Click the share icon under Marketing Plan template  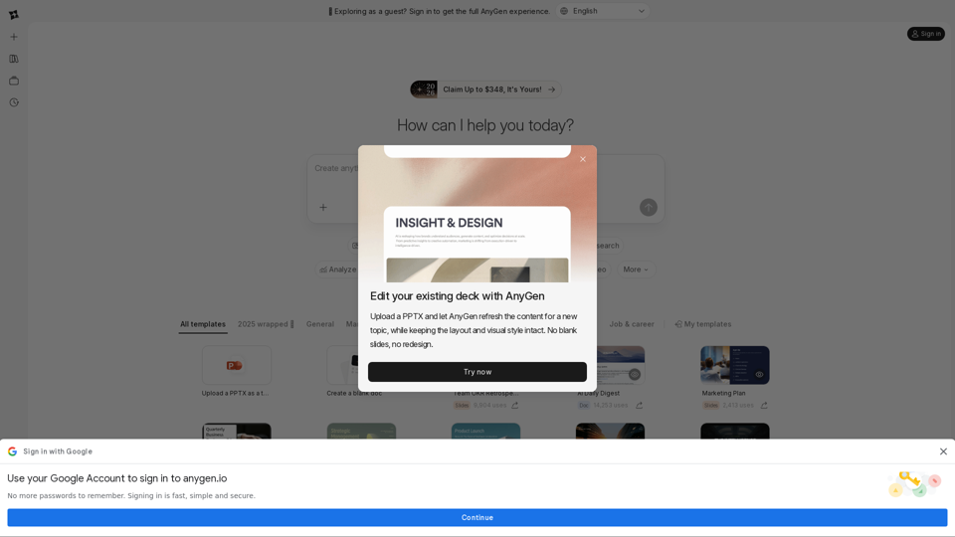[x=764, y=406]
